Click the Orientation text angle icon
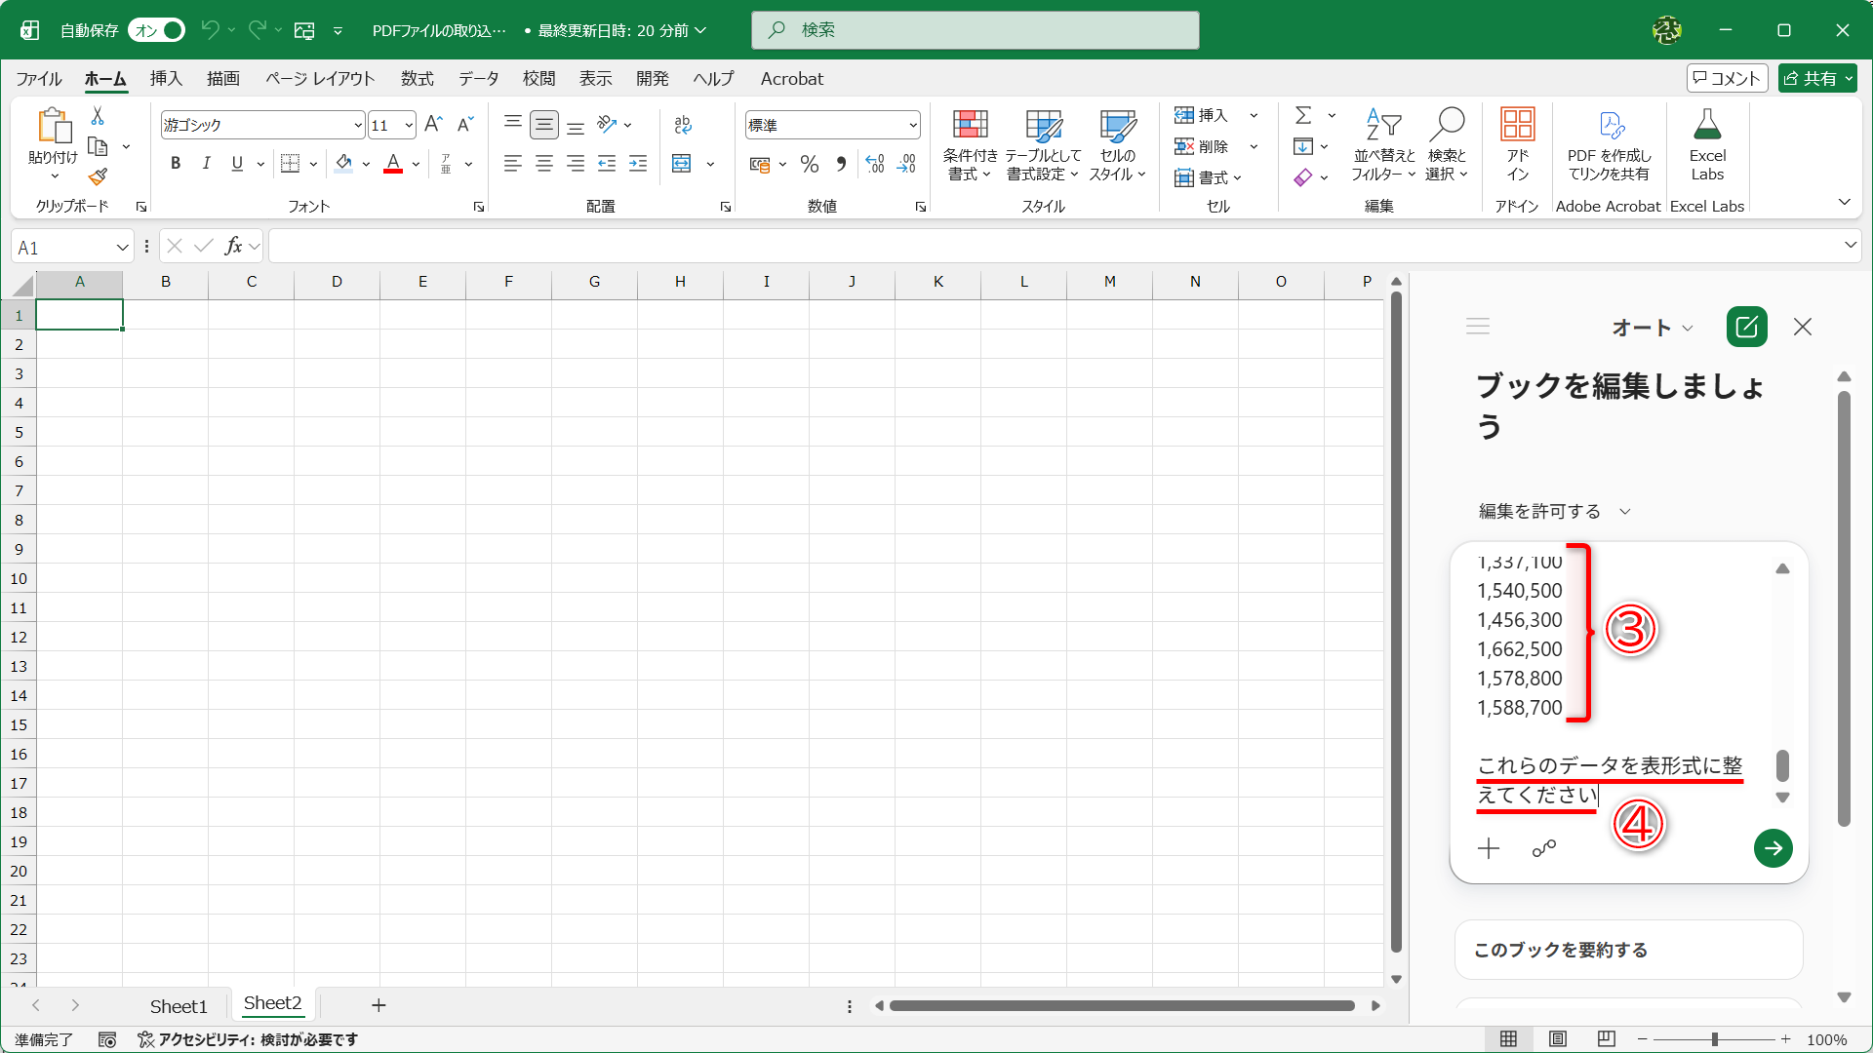1873x1053 pixels. [x=607, y=124]
